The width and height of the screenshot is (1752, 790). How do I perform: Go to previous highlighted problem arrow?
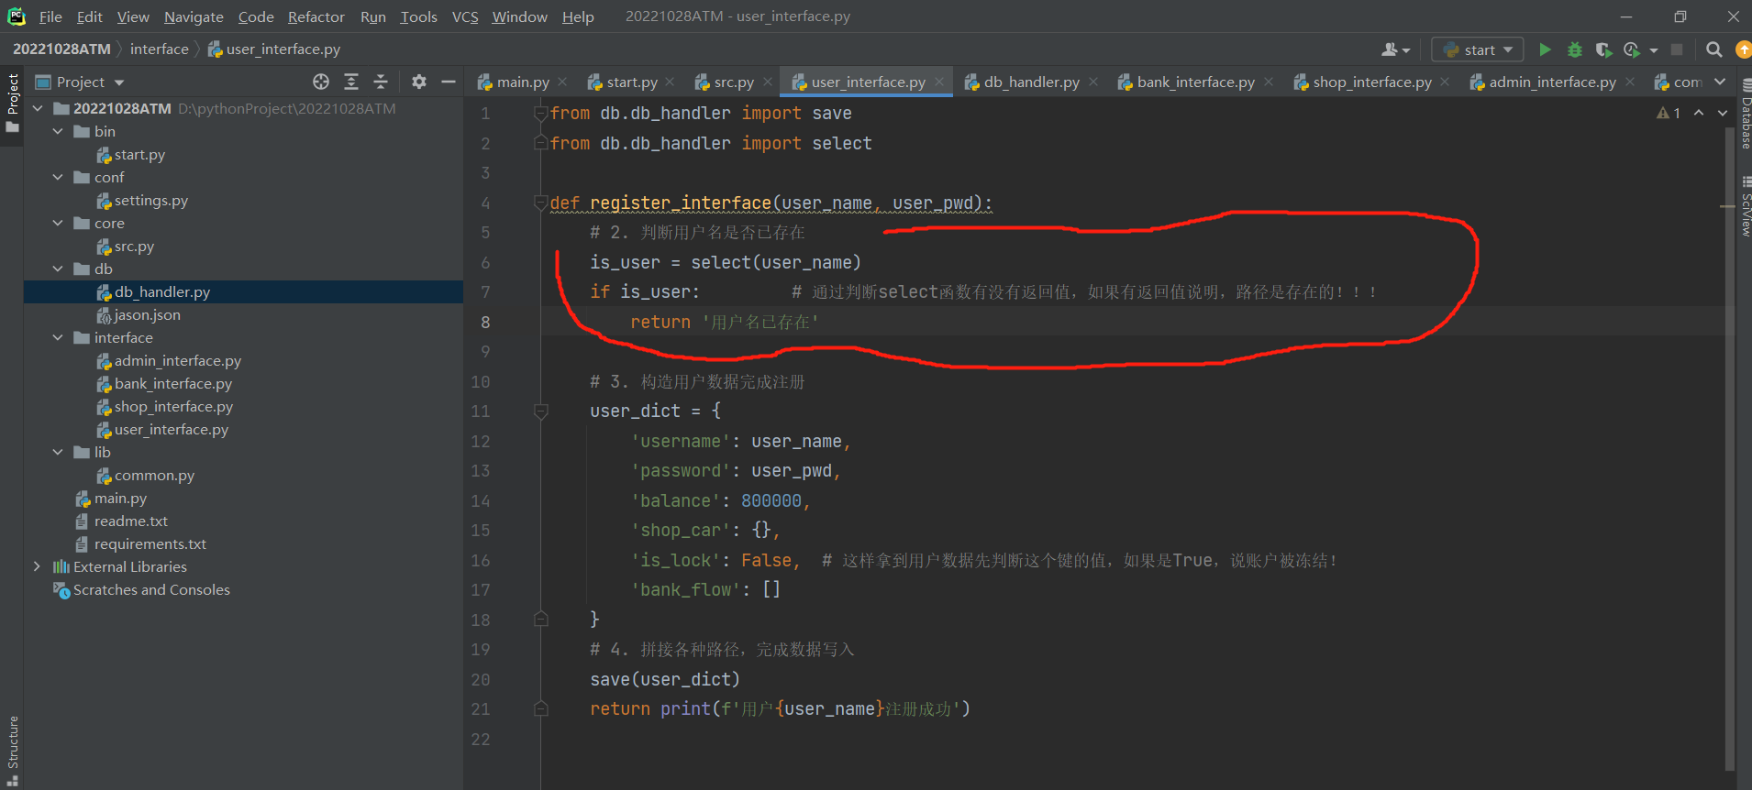pos(1699,113)
